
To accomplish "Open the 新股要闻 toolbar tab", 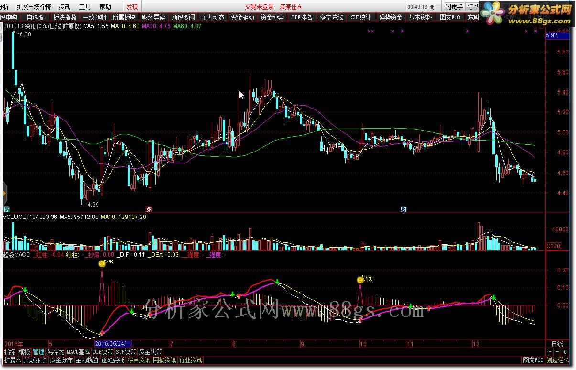I will (x=183, y=17).
